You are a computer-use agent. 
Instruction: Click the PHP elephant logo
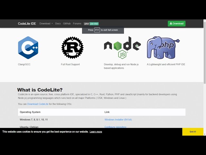pyautogui.click(x=163, y=47)
